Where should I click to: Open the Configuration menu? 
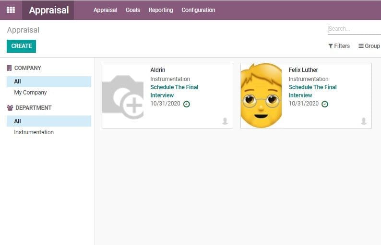pos(198,10)
